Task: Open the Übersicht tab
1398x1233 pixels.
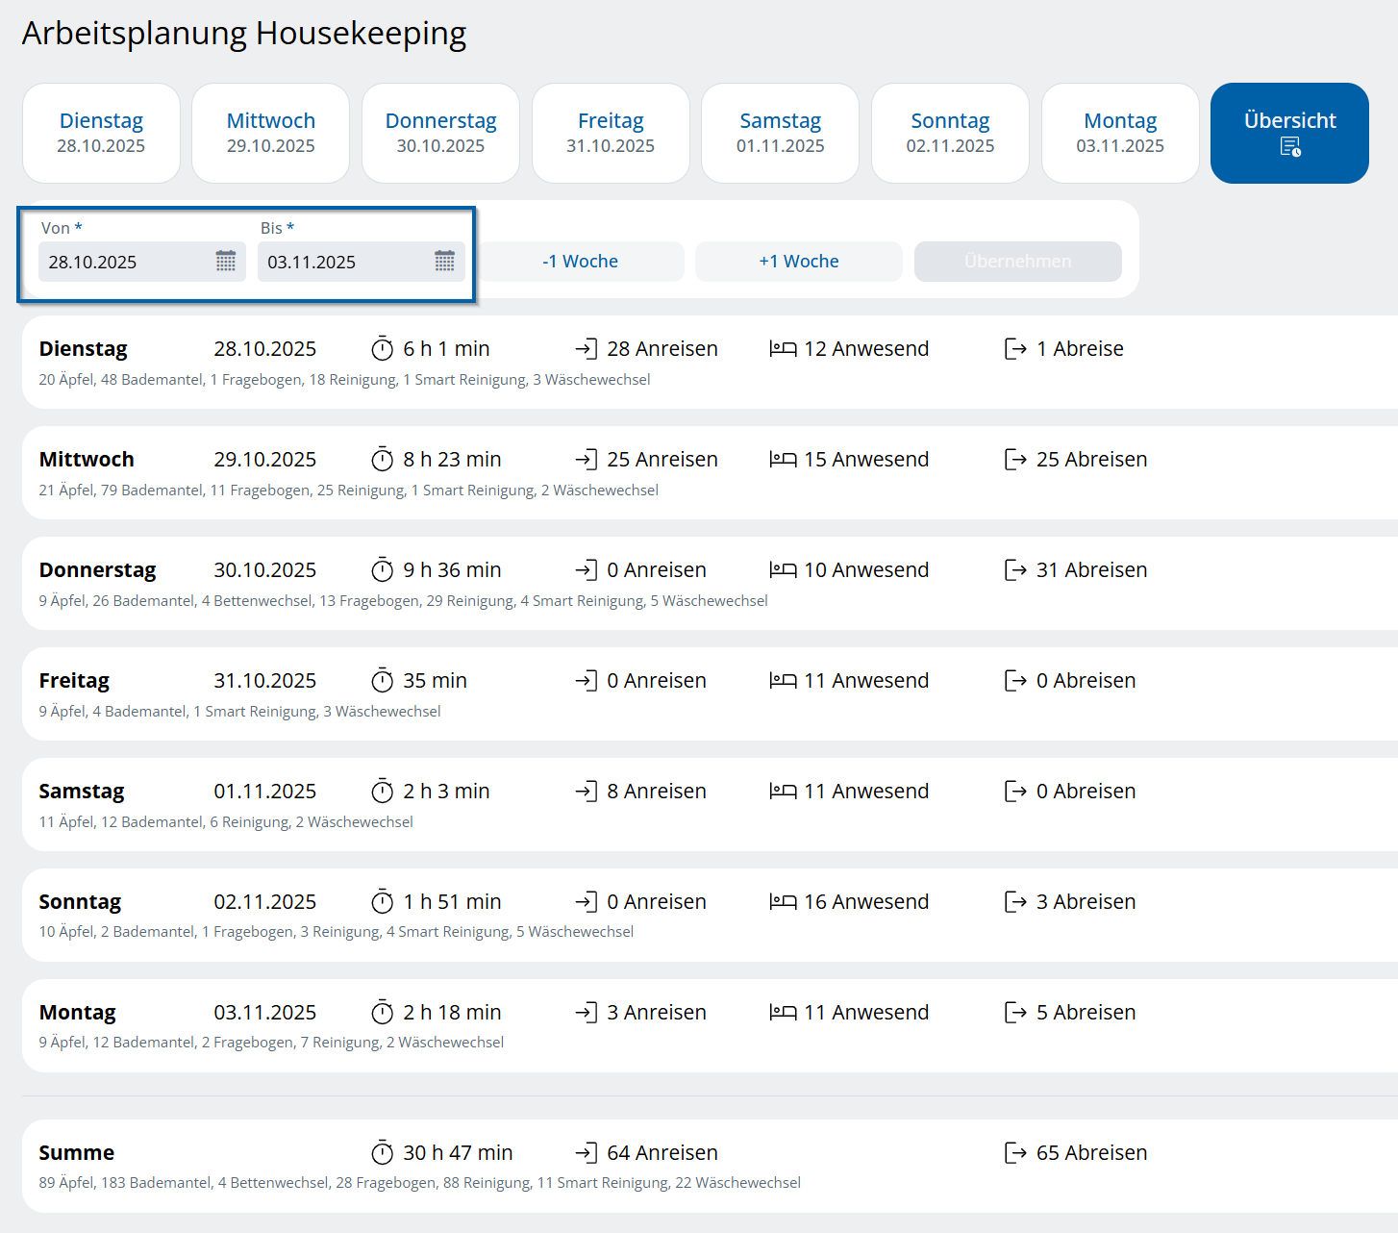Action: (x=1289, y=133)
